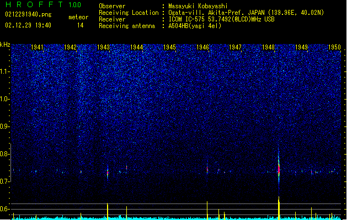Select the observer name Masayuki Kobayashi
Viewport: 347px width, 220px height.
198,6
